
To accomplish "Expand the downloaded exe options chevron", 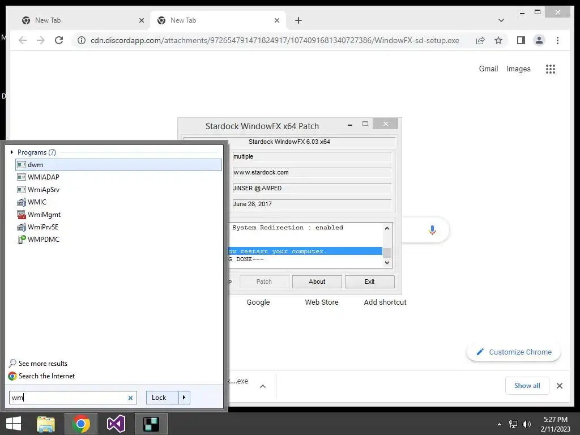I will tap(263, 386).
